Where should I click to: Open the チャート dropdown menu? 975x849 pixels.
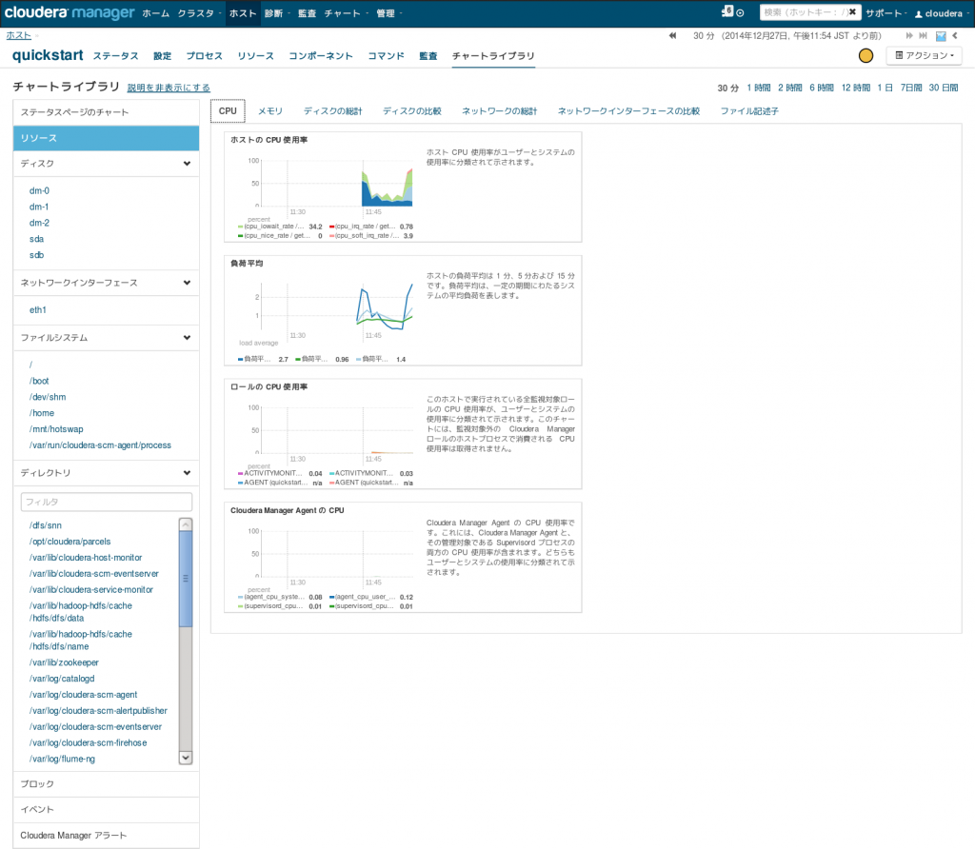(x=346, y=13)
